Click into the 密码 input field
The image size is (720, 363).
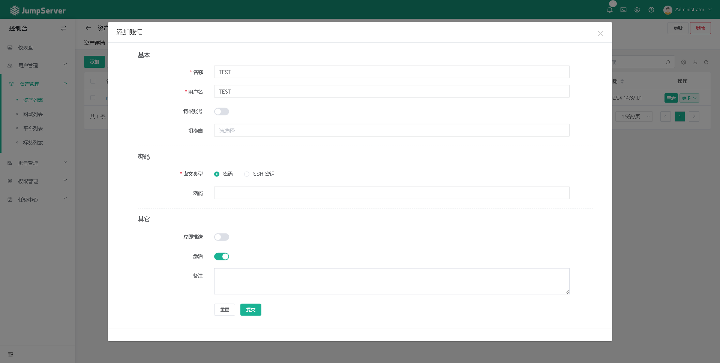[392, 193]
